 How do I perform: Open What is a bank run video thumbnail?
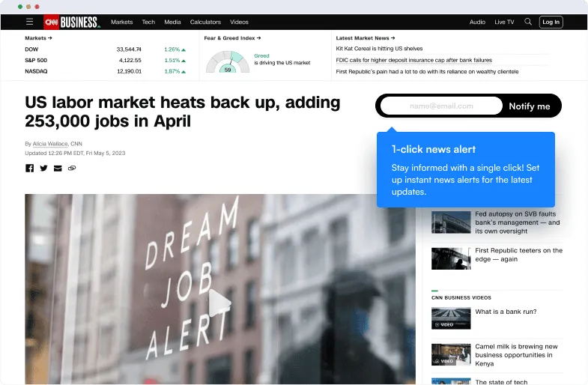click(x=451, y=318)
